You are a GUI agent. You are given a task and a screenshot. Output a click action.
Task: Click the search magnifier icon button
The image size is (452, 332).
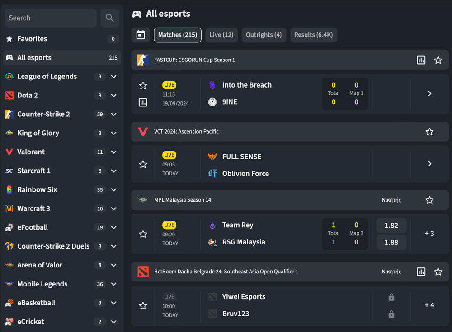click(x=110, y=18)
